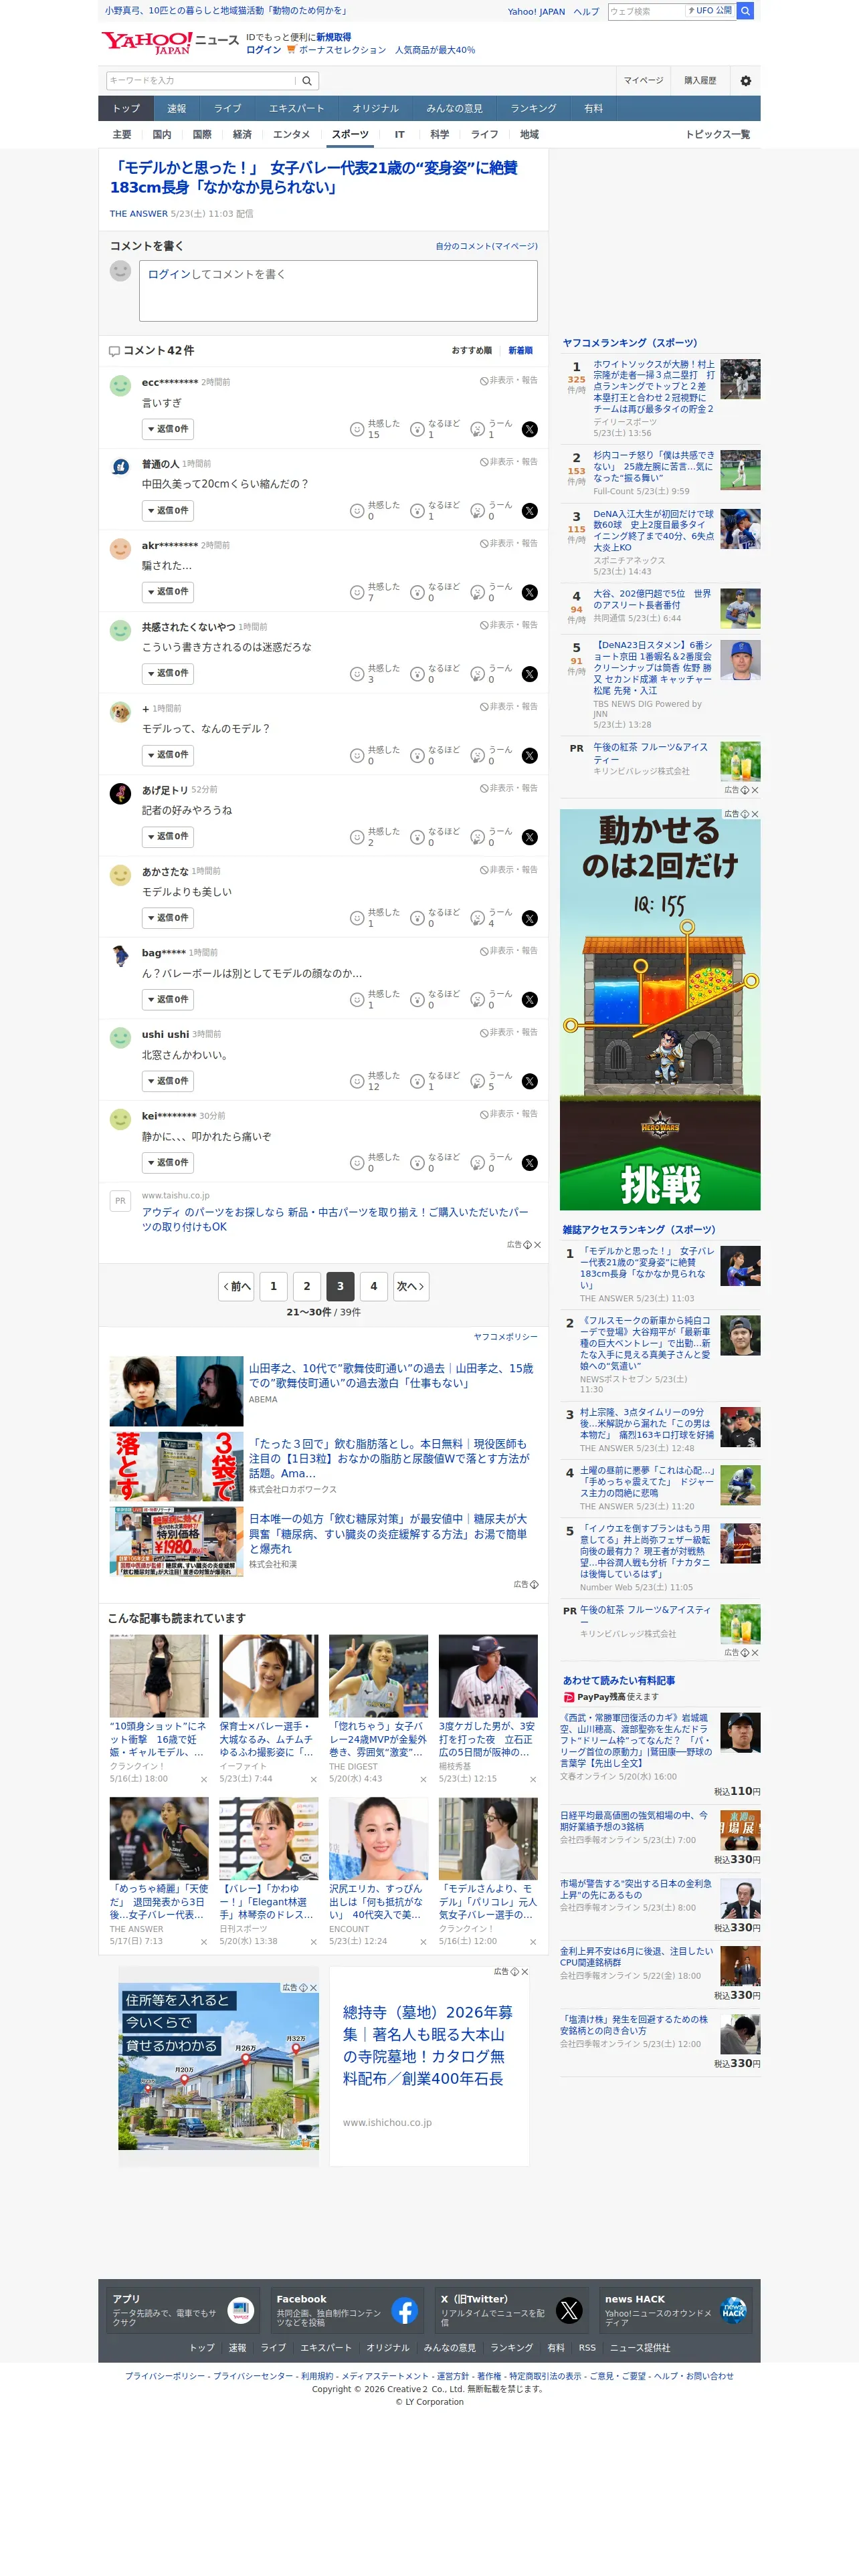Expand replies on 普通の人 comment
This screenshot has width=859, height=2576.
[167, 511]
